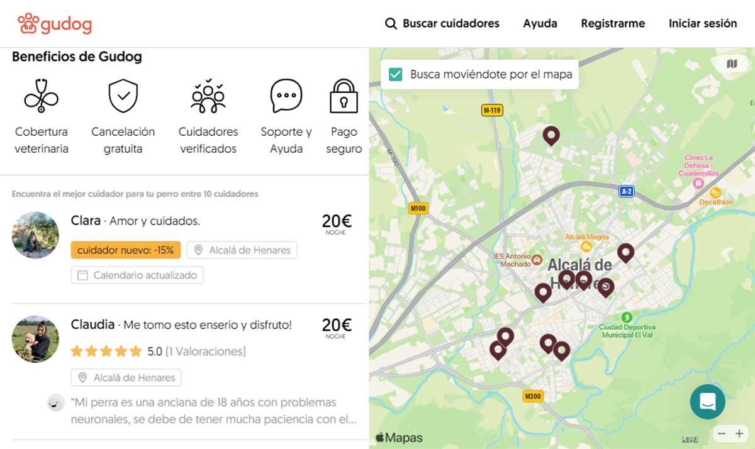Image resolution: width=755 pixels, height=449 pixels.
Task: Click the northernmost caregiver map pin
Action: pyautogui.click(x=551, y=135)
